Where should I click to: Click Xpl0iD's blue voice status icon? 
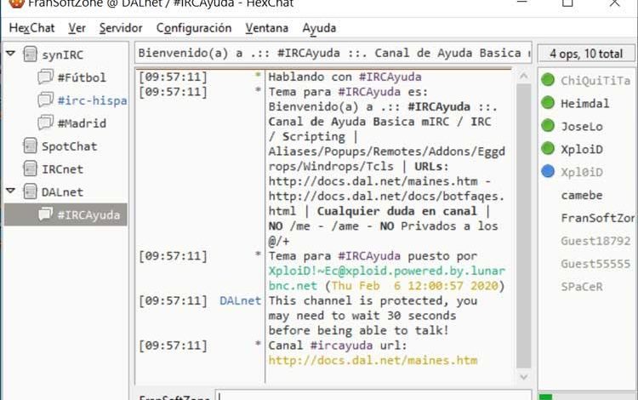[x=548, y=171]
